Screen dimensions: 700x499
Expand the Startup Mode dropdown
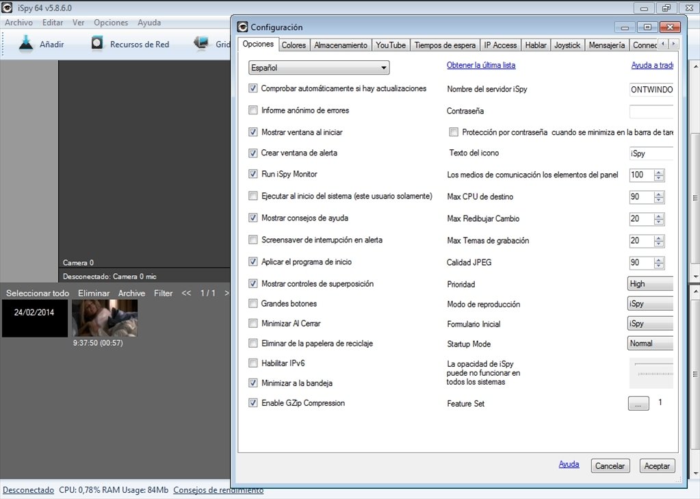click(650, 344)
